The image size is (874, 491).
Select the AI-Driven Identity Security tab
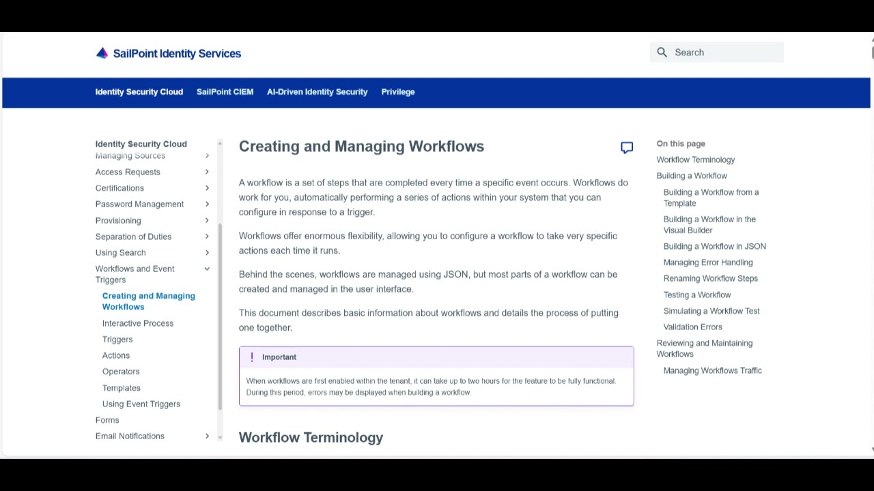[x=317, y=92]
